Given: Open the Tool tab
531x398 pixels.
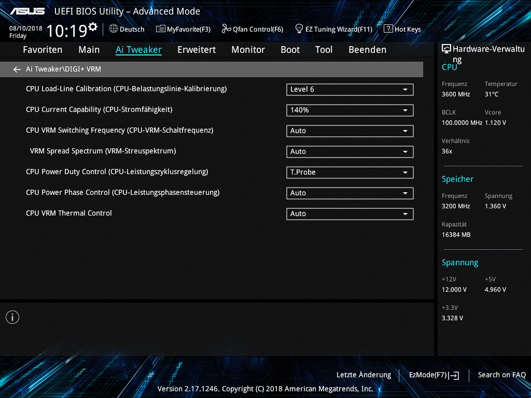Looking at the screenshot, I should click(x=324, y=50).
